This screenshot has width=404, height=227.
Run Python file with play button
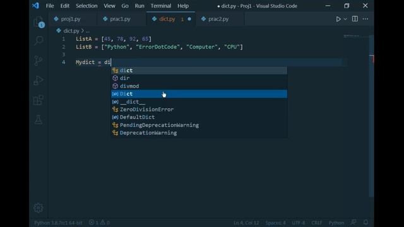point(338,19)
